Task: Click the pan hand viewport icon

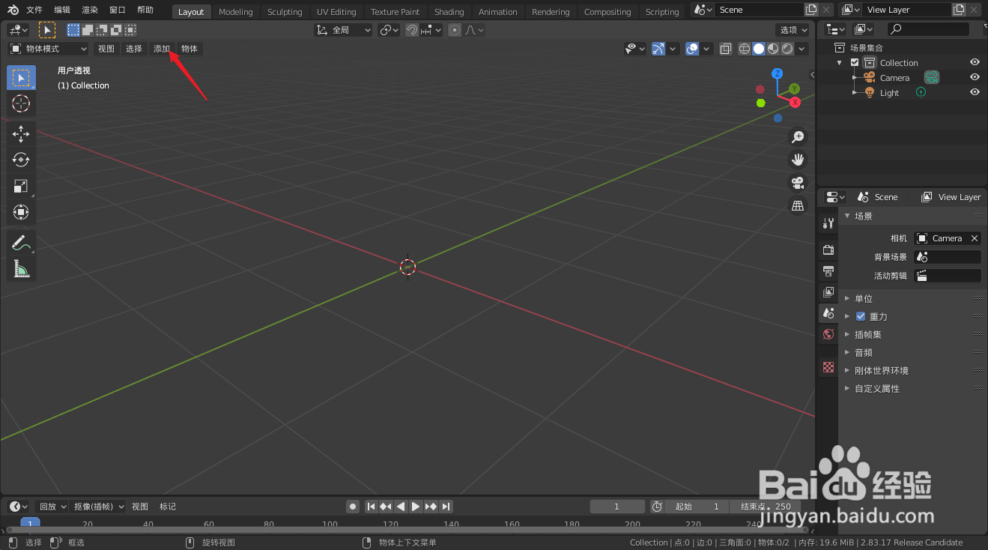Action: [x=798, y=159]
